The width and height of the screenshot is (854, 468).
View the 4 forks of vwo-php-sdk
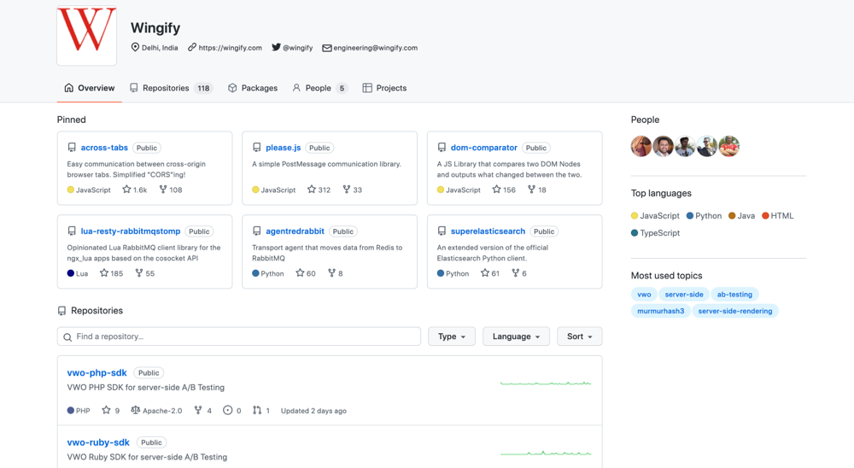(x=202, y=410)
